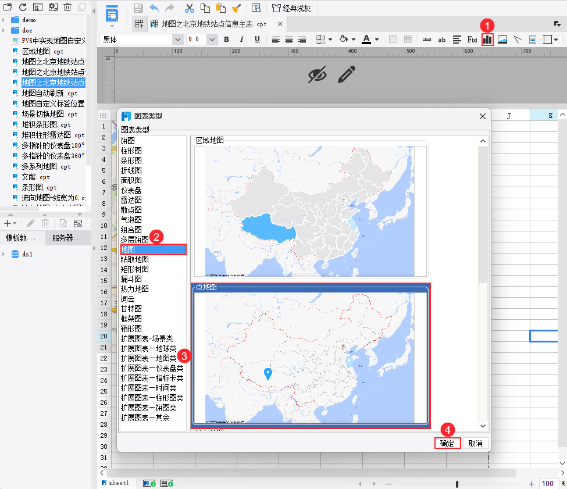Open the cell border style dropdown

pyautogui.click(x=330, y=40)
